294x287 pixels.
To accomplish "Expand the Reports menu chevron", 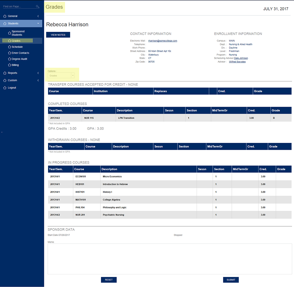I will tap(38, 73).
